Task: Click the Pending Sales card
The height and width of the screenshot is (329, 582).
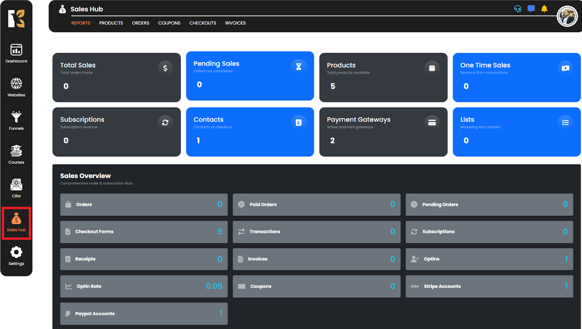Action: (250, 76)
